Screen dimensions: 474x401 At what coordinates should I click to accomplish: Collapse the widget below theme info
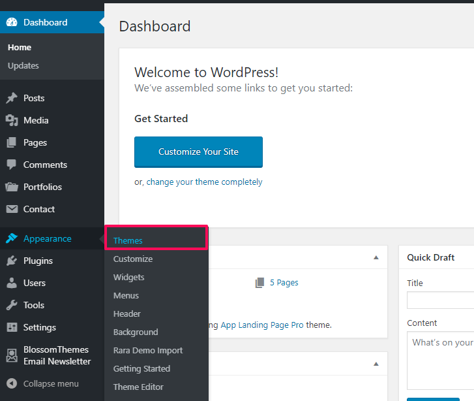[x=376, y=364]
